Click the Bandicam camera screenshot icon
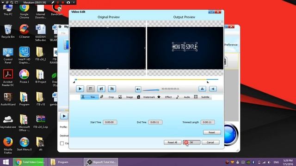 pos(68,2)
